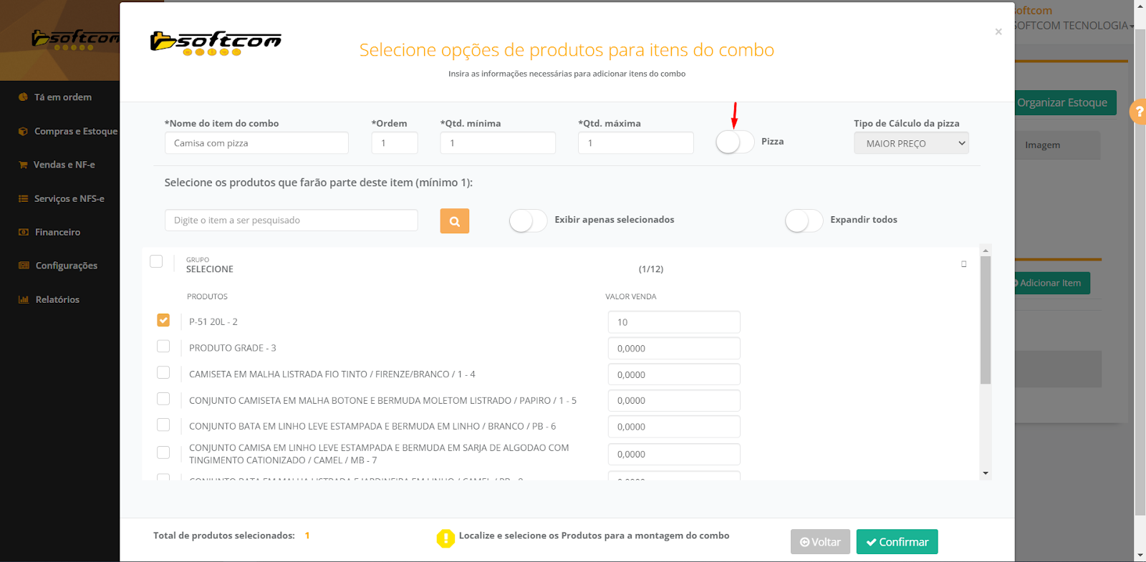
Task: Uncheck the P-51 20L product checkbox
Action: pos(163,320)
